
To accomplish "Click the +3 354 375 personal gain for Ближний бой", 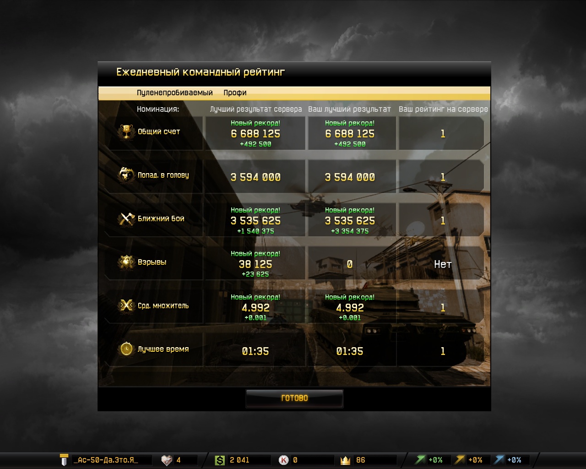I will click(x=350, y=231).
